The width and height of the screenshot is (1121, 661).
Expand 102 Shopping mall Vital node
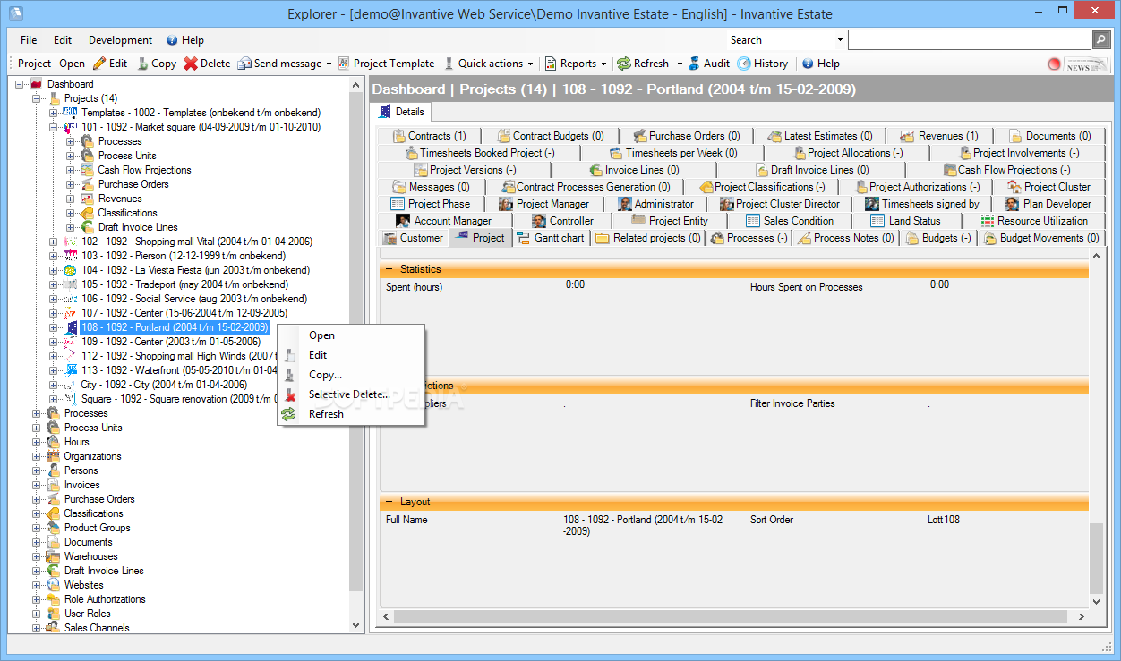pos(54,242)
